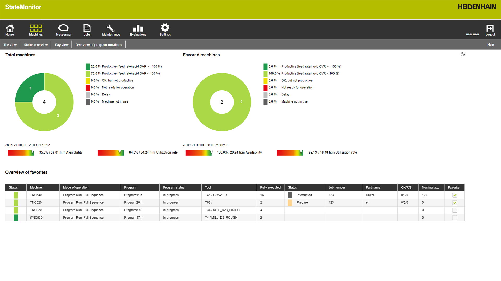The width and height of the screenshot is (501, 281).
Task: Click the 84.3% Utilization rate gauge bar
Action: coord(111,153)
